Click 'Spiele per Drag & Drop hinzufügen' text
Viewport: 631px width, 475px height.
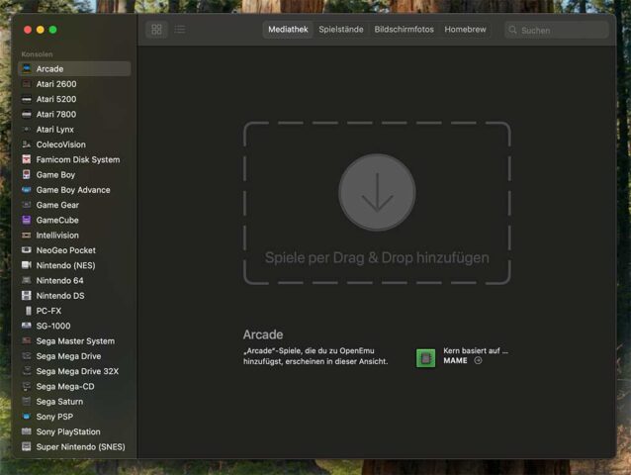click(377, 258)
